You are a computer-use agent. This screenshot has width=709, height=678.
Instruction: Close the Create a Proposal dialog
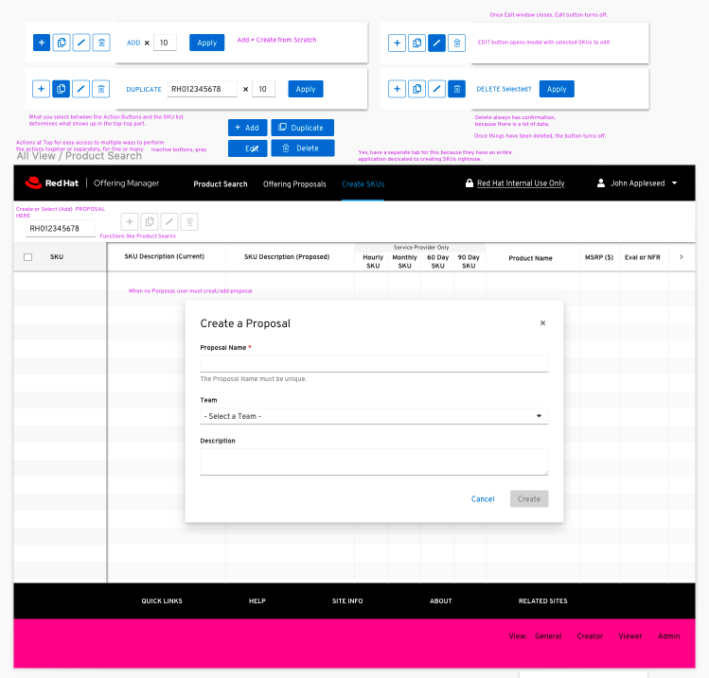click(542, 323)
